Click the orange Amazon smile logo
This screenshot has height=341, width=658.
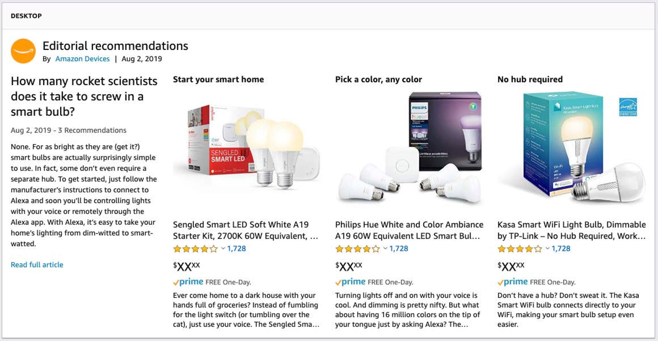point(23,51)
